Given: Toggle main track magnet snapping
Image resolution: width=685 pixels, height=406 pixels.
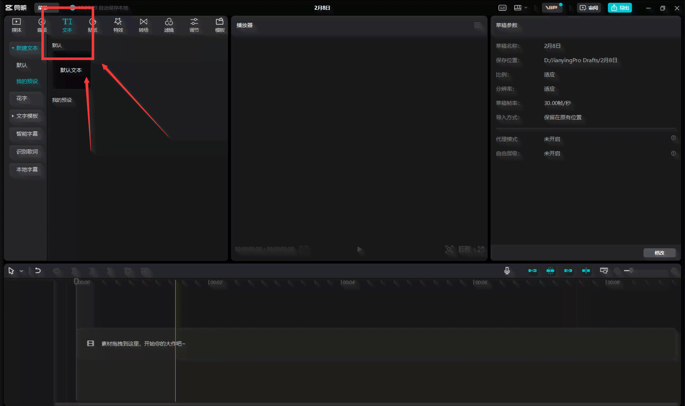Looking at the screenshot, I should (x=532, y=271).
